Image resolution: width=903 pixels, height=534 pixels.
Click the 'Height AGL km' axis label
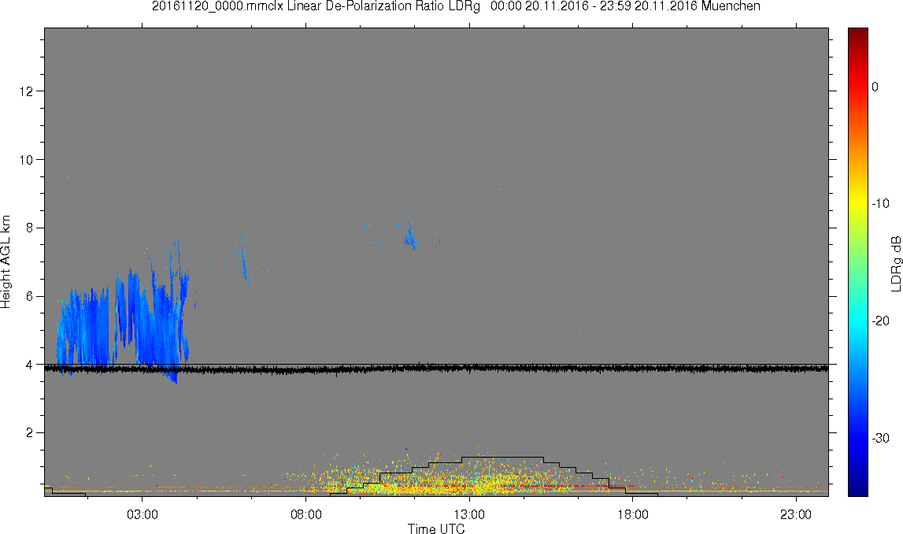6,262
